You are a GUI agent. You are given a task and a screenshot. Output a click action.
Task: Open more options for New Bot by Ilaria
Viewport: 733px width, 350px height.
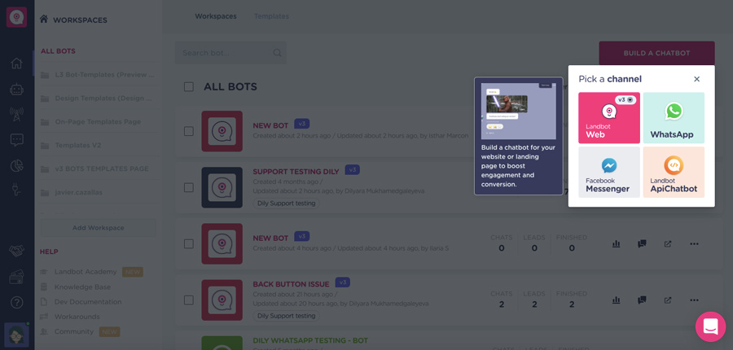(694, 244)
